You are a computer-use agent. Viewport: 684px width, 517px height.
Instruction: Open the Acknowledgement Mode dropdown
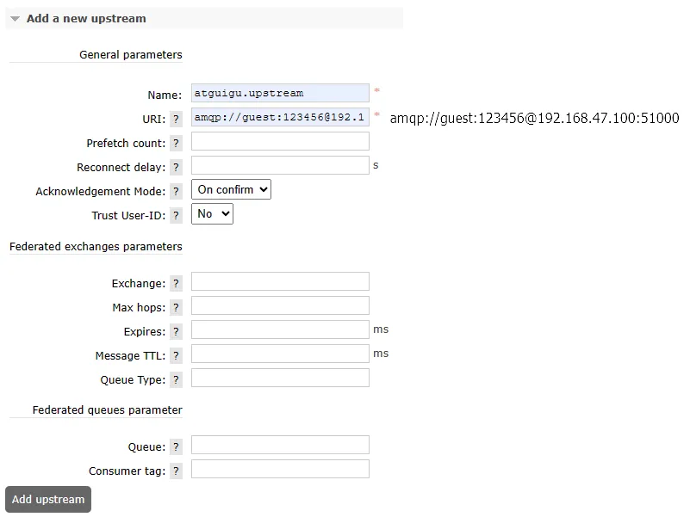[x=231, y=189]
